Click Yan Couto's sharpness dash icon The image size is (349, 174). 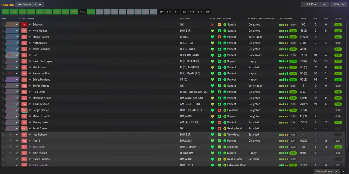219,147
